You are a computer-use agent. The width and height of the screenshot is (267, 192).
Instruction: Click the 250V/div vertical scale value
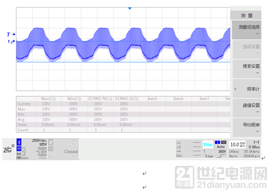tap(39, 140)
